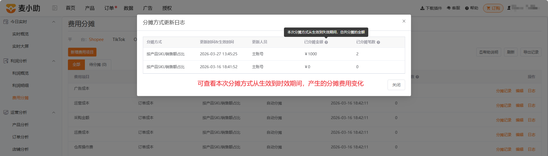This screenshot has width=548, height=156.
Task: Click the 帮助 question mark icon
Action: (467, 8)
